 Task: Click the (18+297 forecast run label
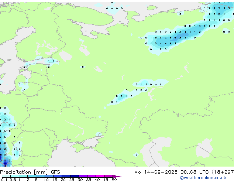point(223,172)
